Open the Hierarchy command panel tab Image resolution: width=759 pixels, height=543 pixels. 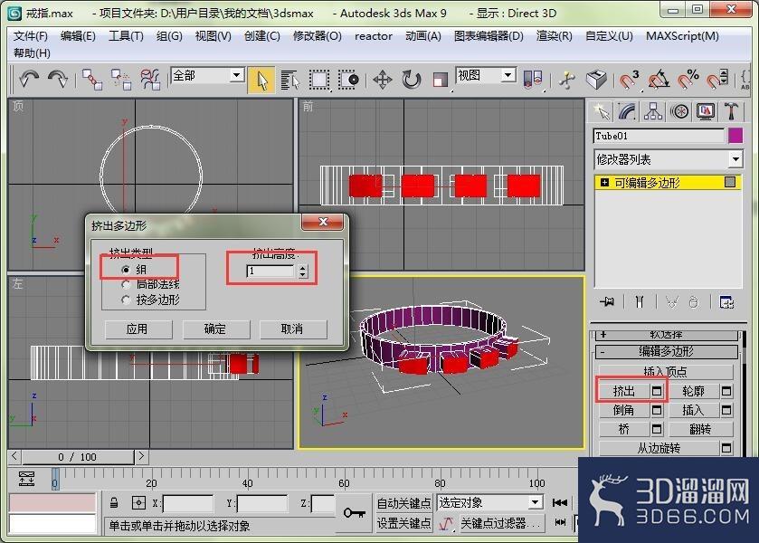point(653,112)
